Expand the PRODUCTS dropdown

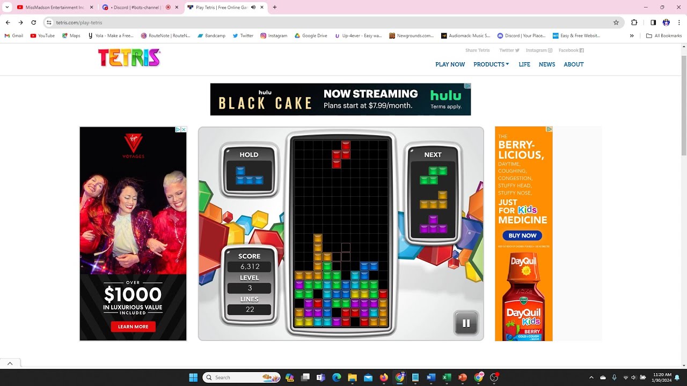coord(491,64)
